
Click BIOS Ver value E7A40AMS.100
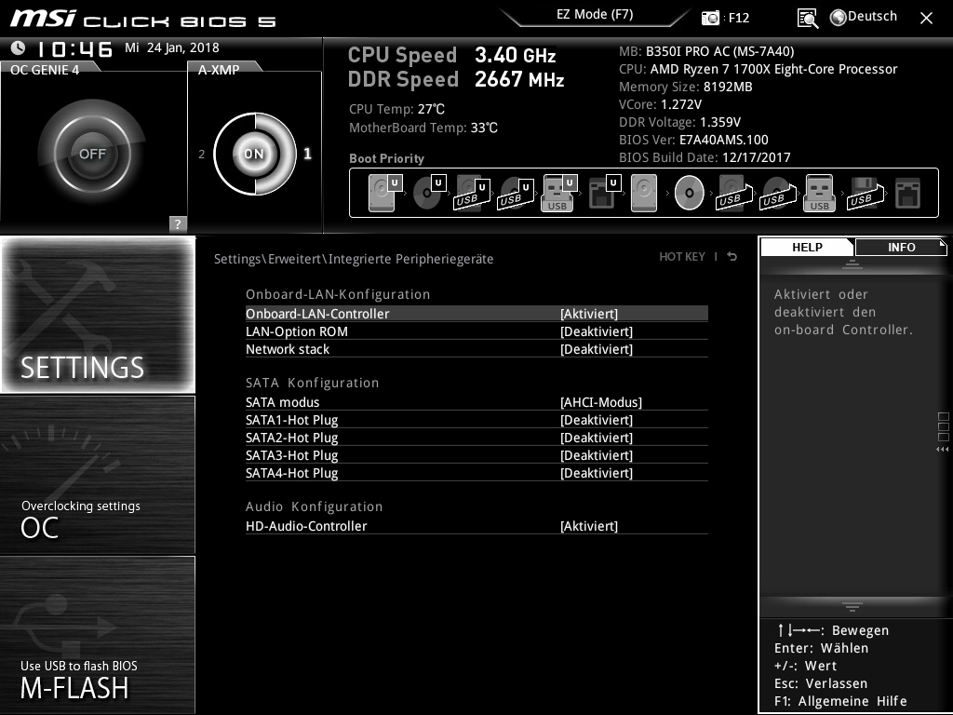[x=724, y=140]
